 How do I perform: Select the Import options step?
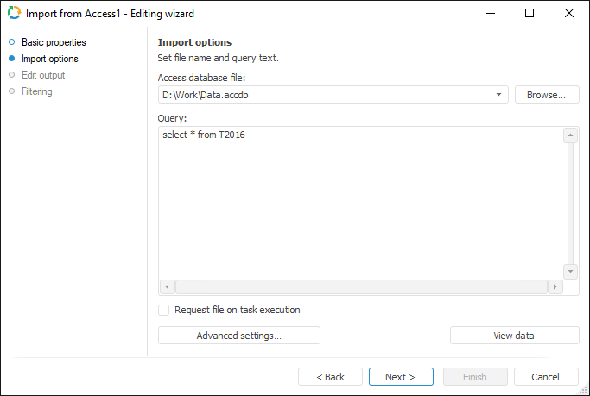(49, 59)
